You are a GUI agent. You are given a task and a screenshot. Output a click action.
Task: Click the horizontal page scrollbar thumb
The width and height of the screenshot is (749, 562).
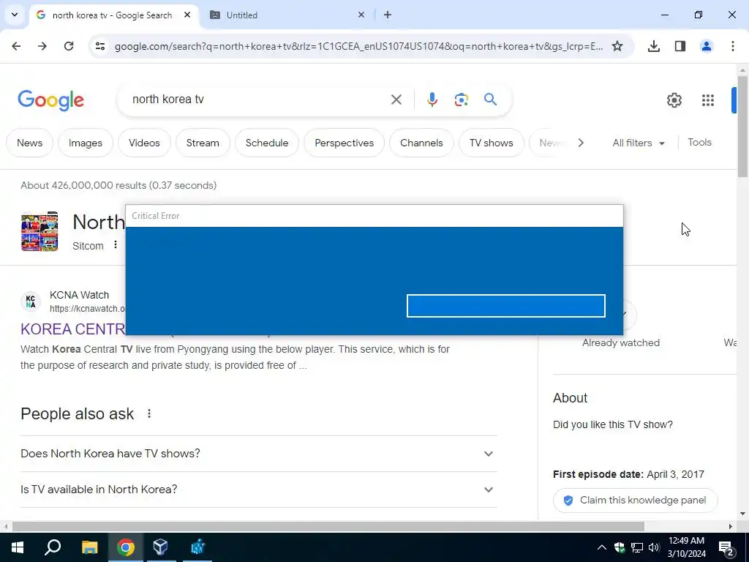pos(328,526)
